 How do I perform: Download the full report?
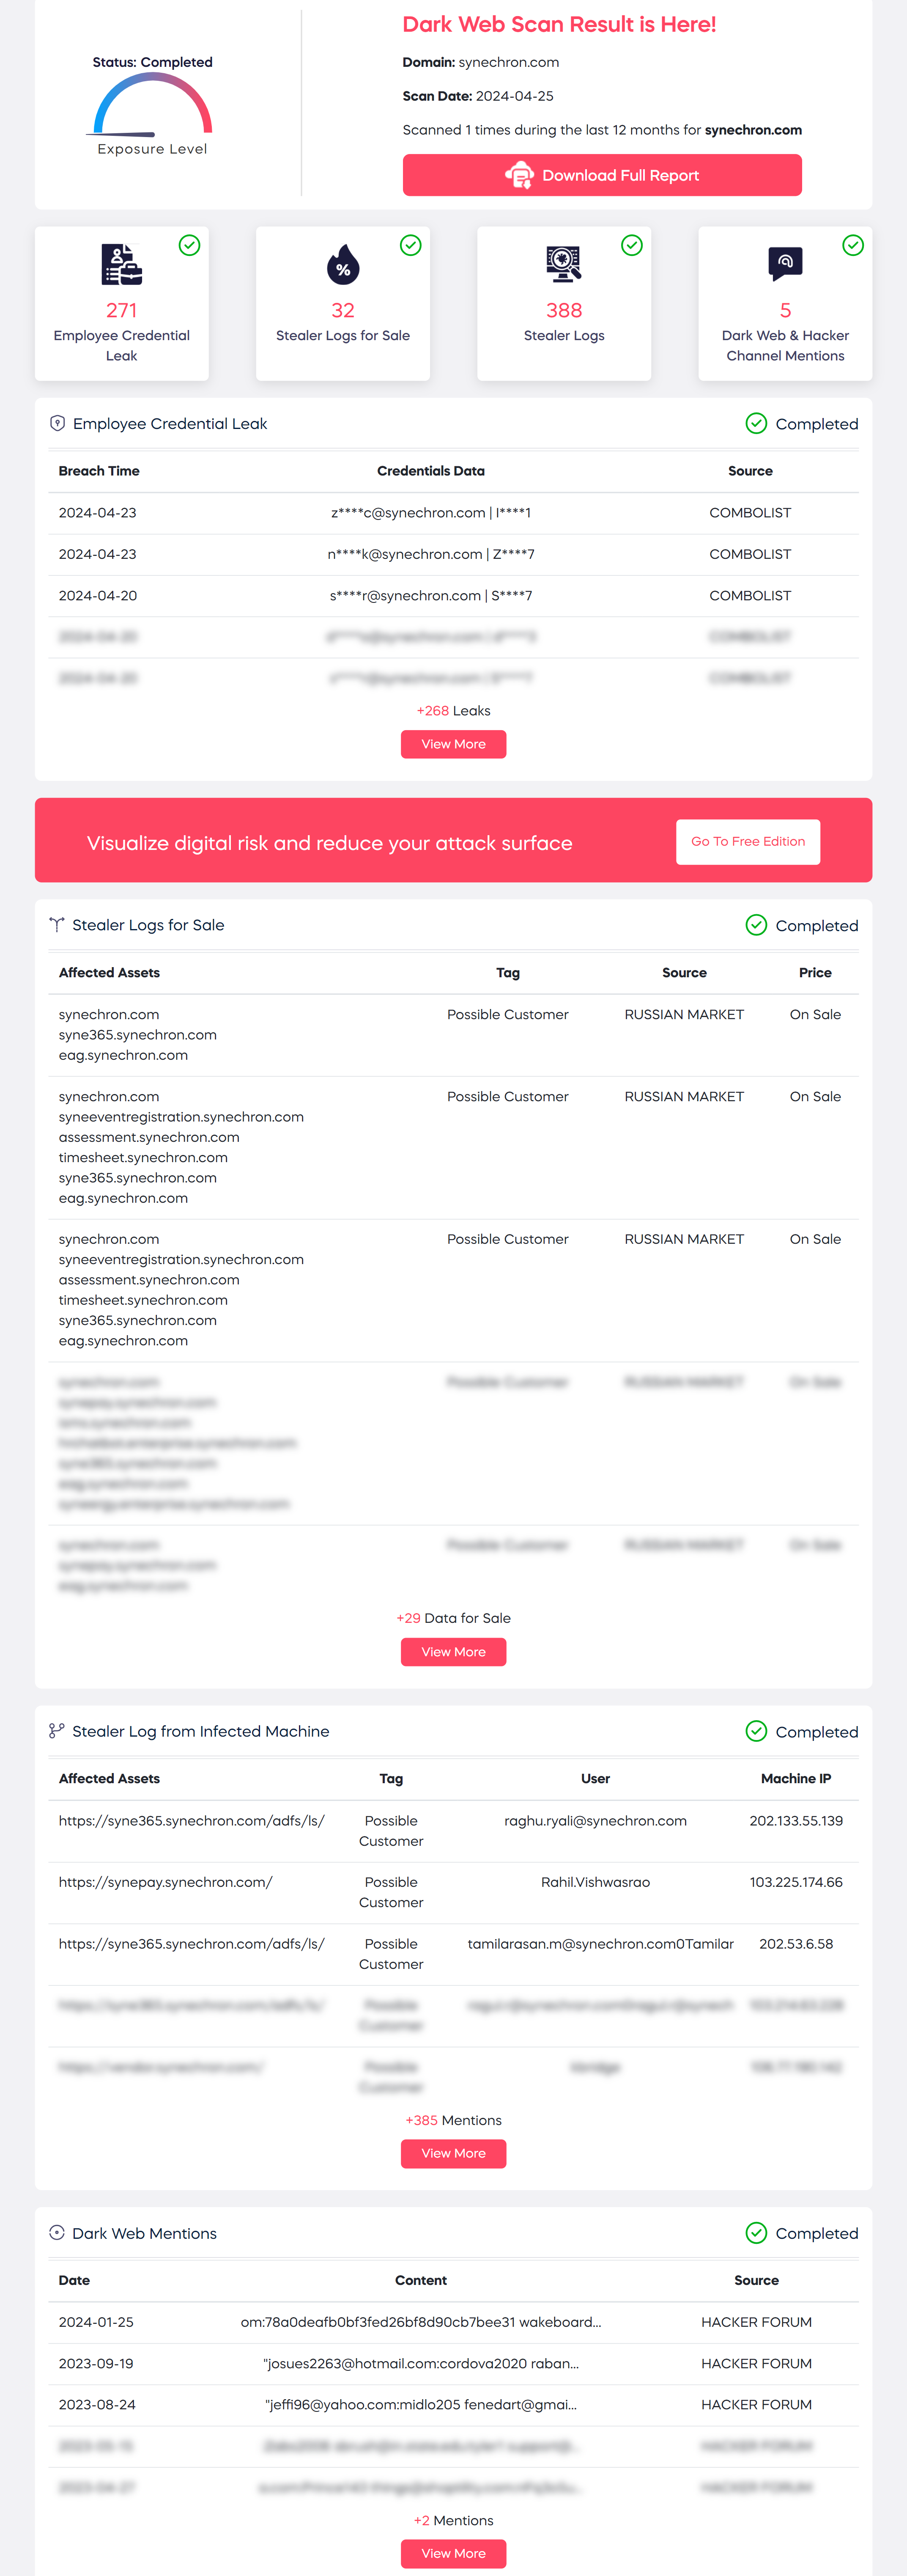602,175
